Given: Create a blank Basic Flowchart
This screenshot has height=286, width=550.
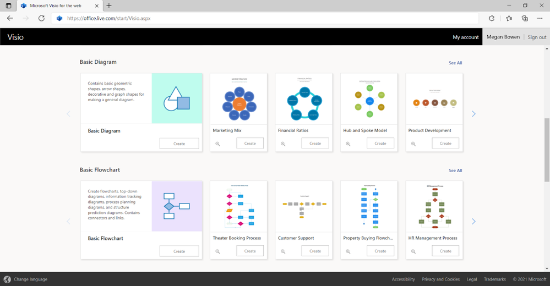Looking at the screenshot, I should (179, 251).
